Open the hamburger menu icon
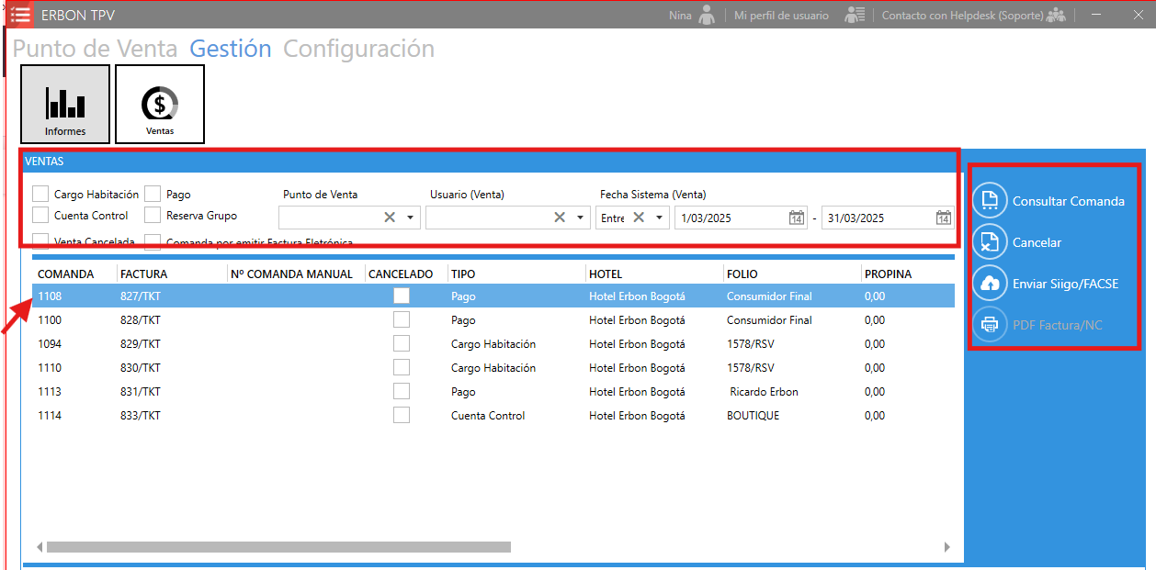The image size is (1156, 570). 20,15
